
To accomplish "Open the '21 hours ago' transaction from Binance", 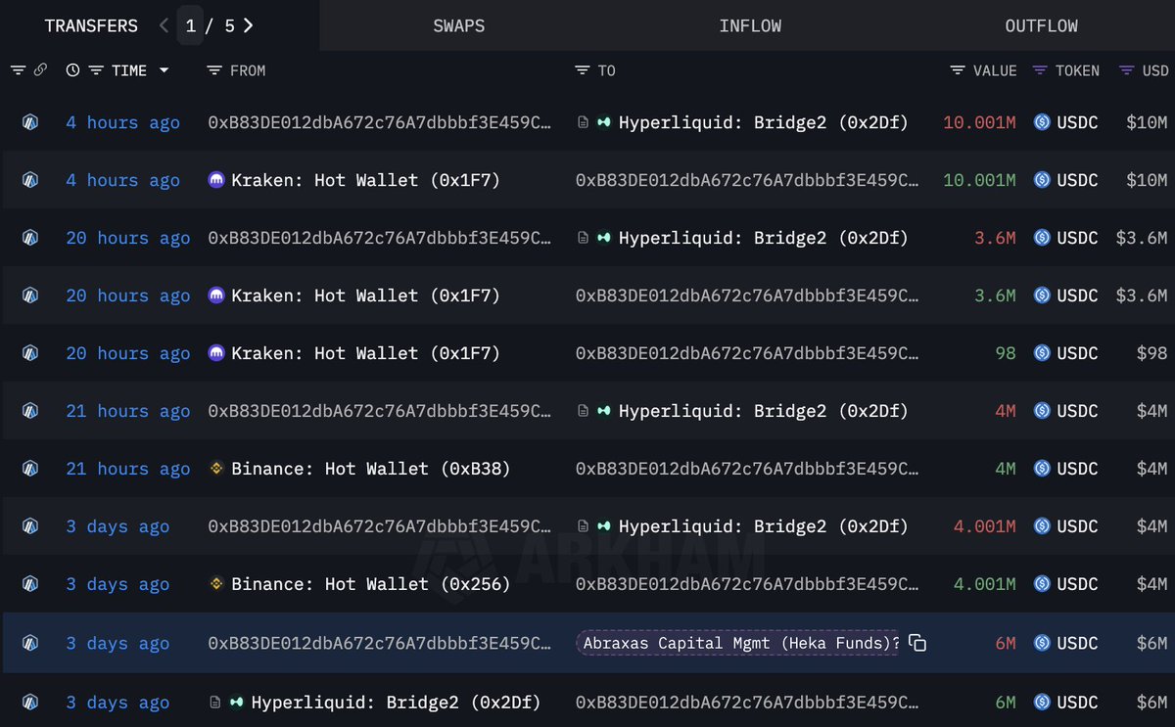I will click(128, 469).
